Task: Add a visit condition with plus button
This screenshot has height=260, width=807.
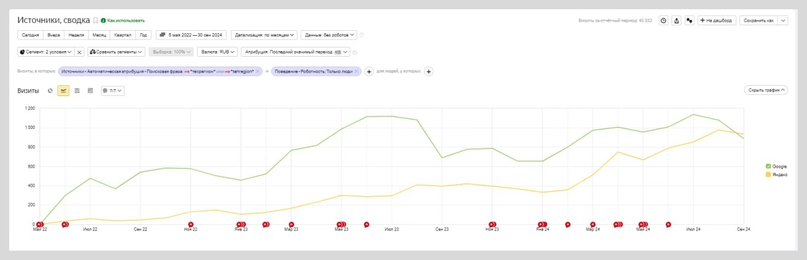Action: tap(370, 71)
